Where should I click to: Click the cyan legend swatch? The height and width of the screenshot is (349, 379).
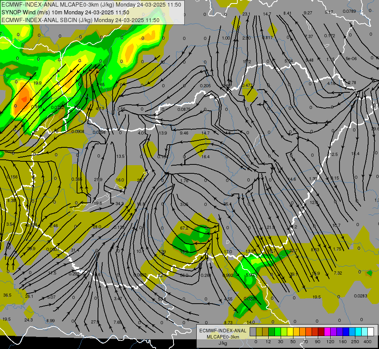coord(358,332)
